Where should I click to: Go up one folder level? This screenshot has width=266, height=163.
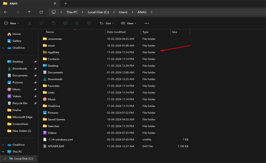(29, 12)
